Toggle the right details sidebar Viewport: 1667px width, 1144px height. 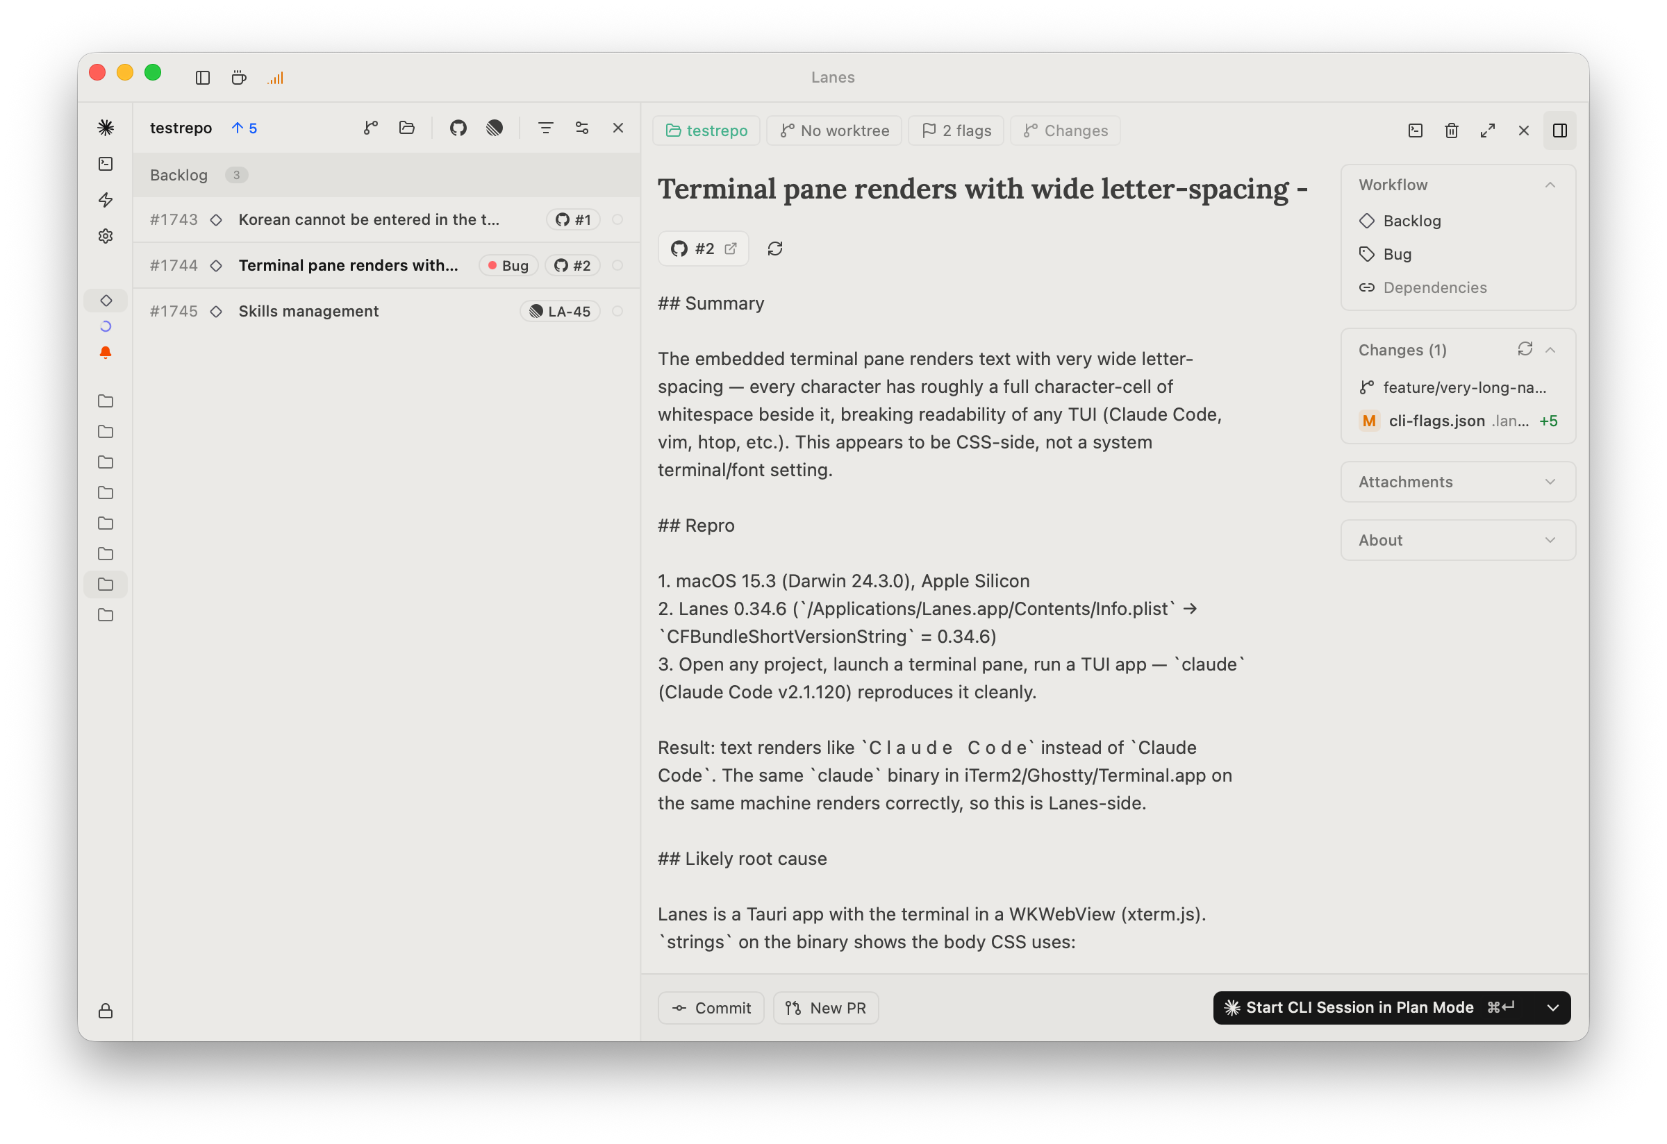pos(1559,131)
